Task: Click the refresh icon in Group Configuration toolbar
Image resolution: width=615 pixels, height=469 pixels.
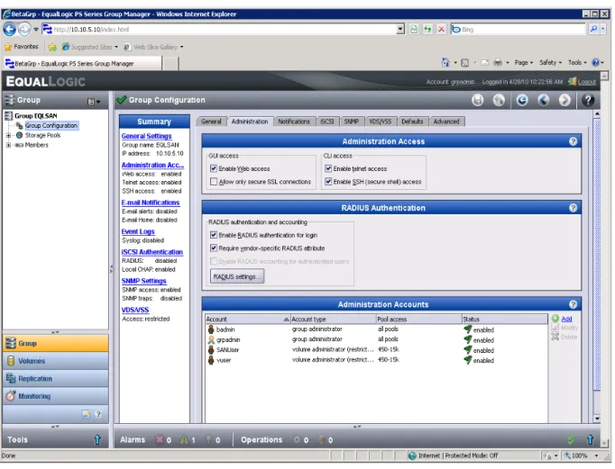Action: click(x=521, y=100)
